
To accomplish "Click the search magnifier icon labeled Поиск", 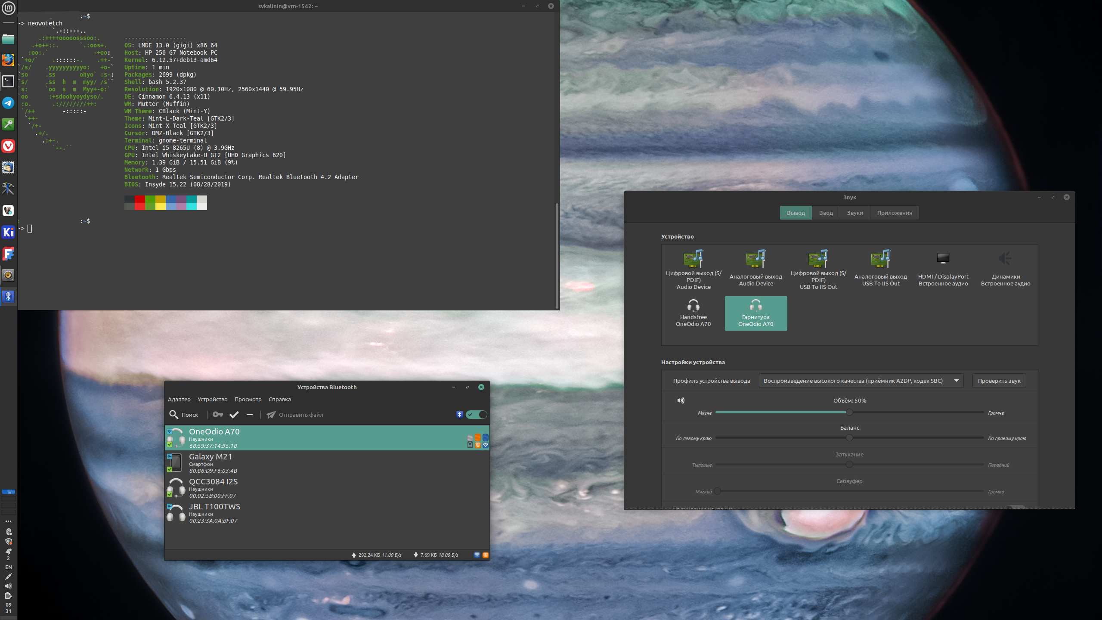I will [174, 415].
